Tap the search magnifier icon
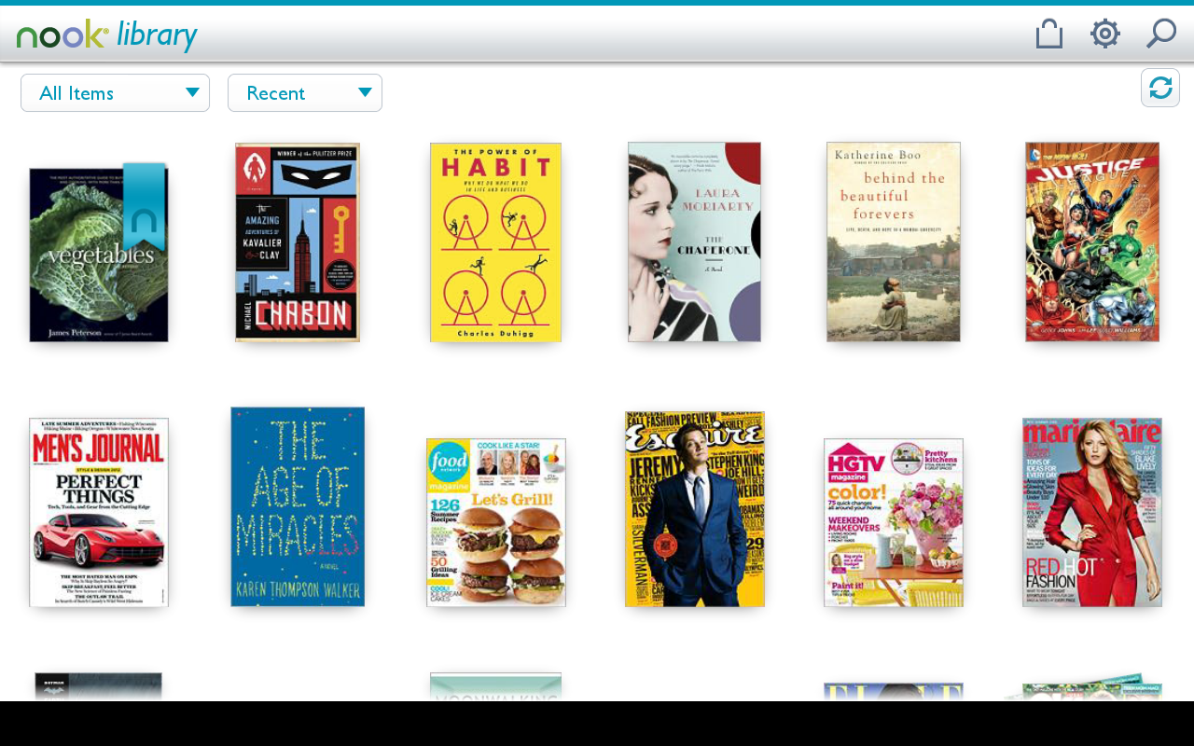 (x=1161, y=35)
